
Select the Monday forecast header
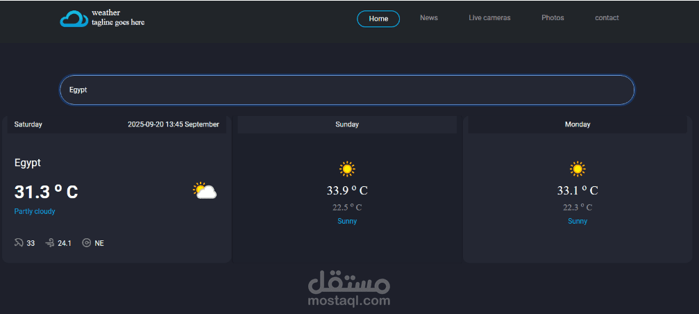tap(578, 124)
